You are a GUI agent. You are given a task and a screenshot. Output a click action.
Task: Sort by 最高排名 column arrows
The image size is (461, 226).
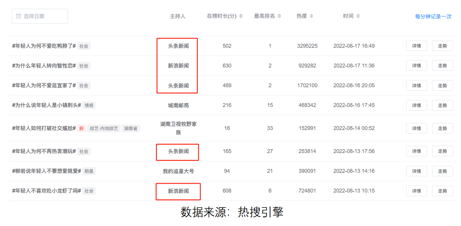pos(279,16)
